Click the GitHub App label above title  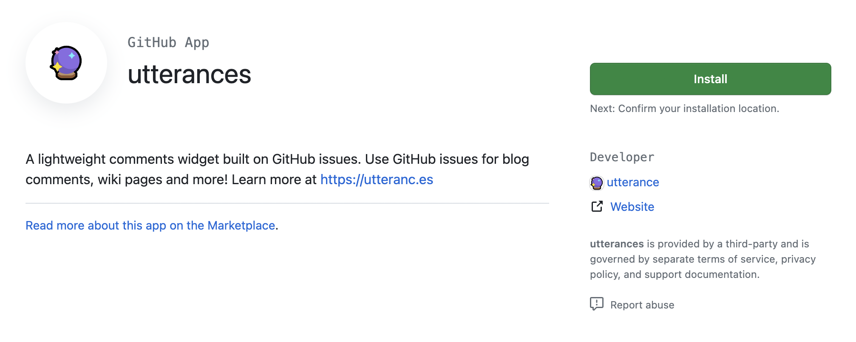(x=168, y=42)
